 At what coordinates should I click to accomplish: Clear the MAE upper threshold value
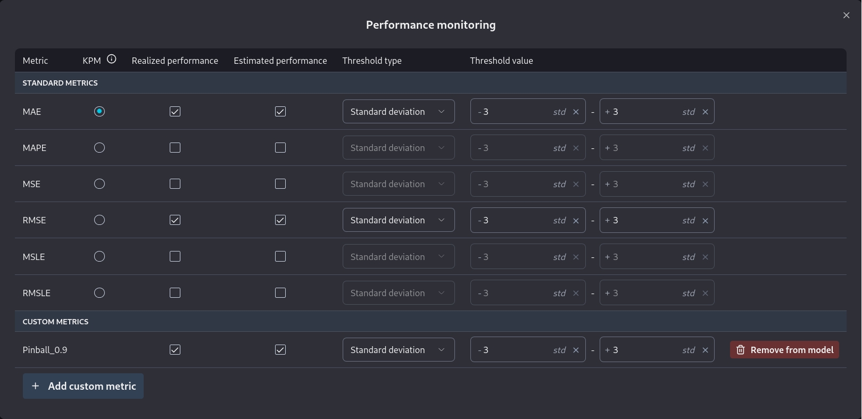(x=705, y=112)
